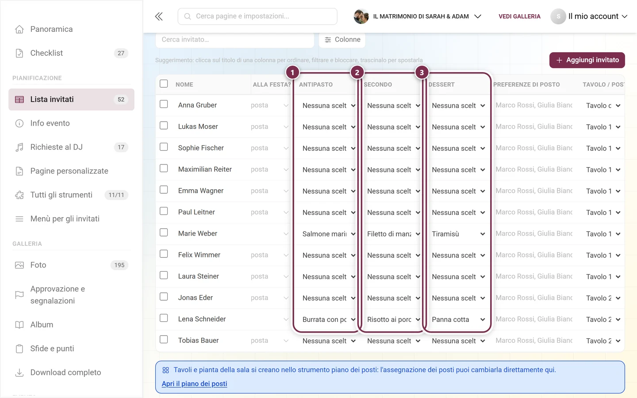Open the Il mio account dropdown

coord(589,16)
